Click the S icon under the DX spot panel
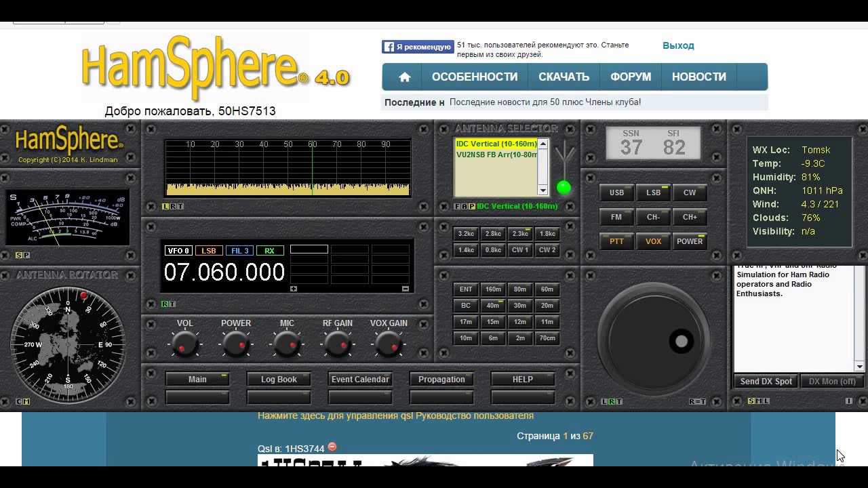Viewport: 868px width, 488px height. click(x=751, y=401)
